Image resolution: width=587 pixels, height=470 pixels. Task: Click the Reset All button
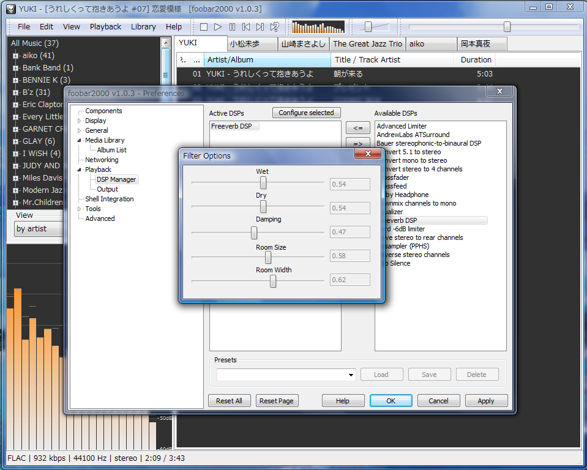pos(229,401)
